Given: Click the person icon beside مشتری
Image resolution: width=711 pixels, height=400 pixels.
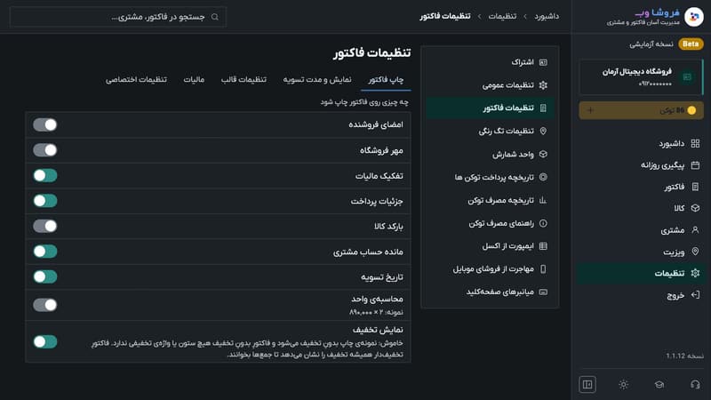Looking at the screenshot, I should [x=695, y=230].
